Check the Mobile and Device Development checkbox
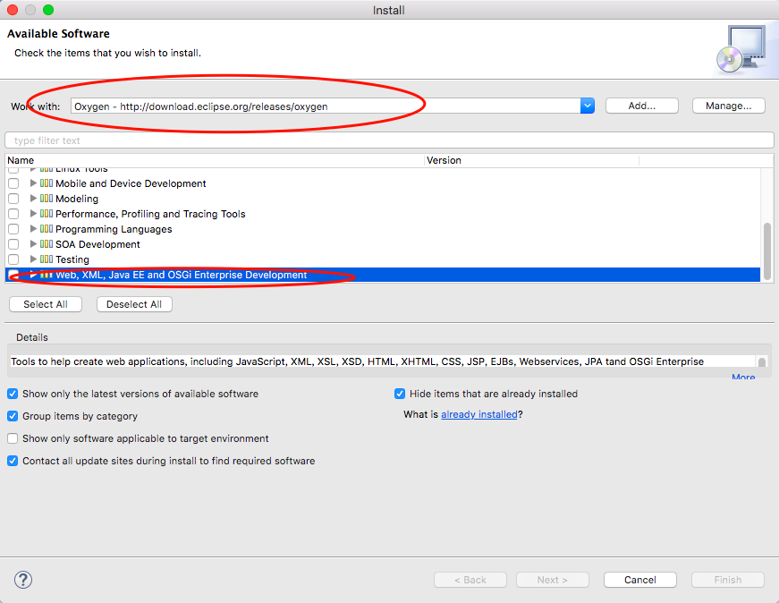The width and height of the screenshot is (779, 603). click(13, 183)
